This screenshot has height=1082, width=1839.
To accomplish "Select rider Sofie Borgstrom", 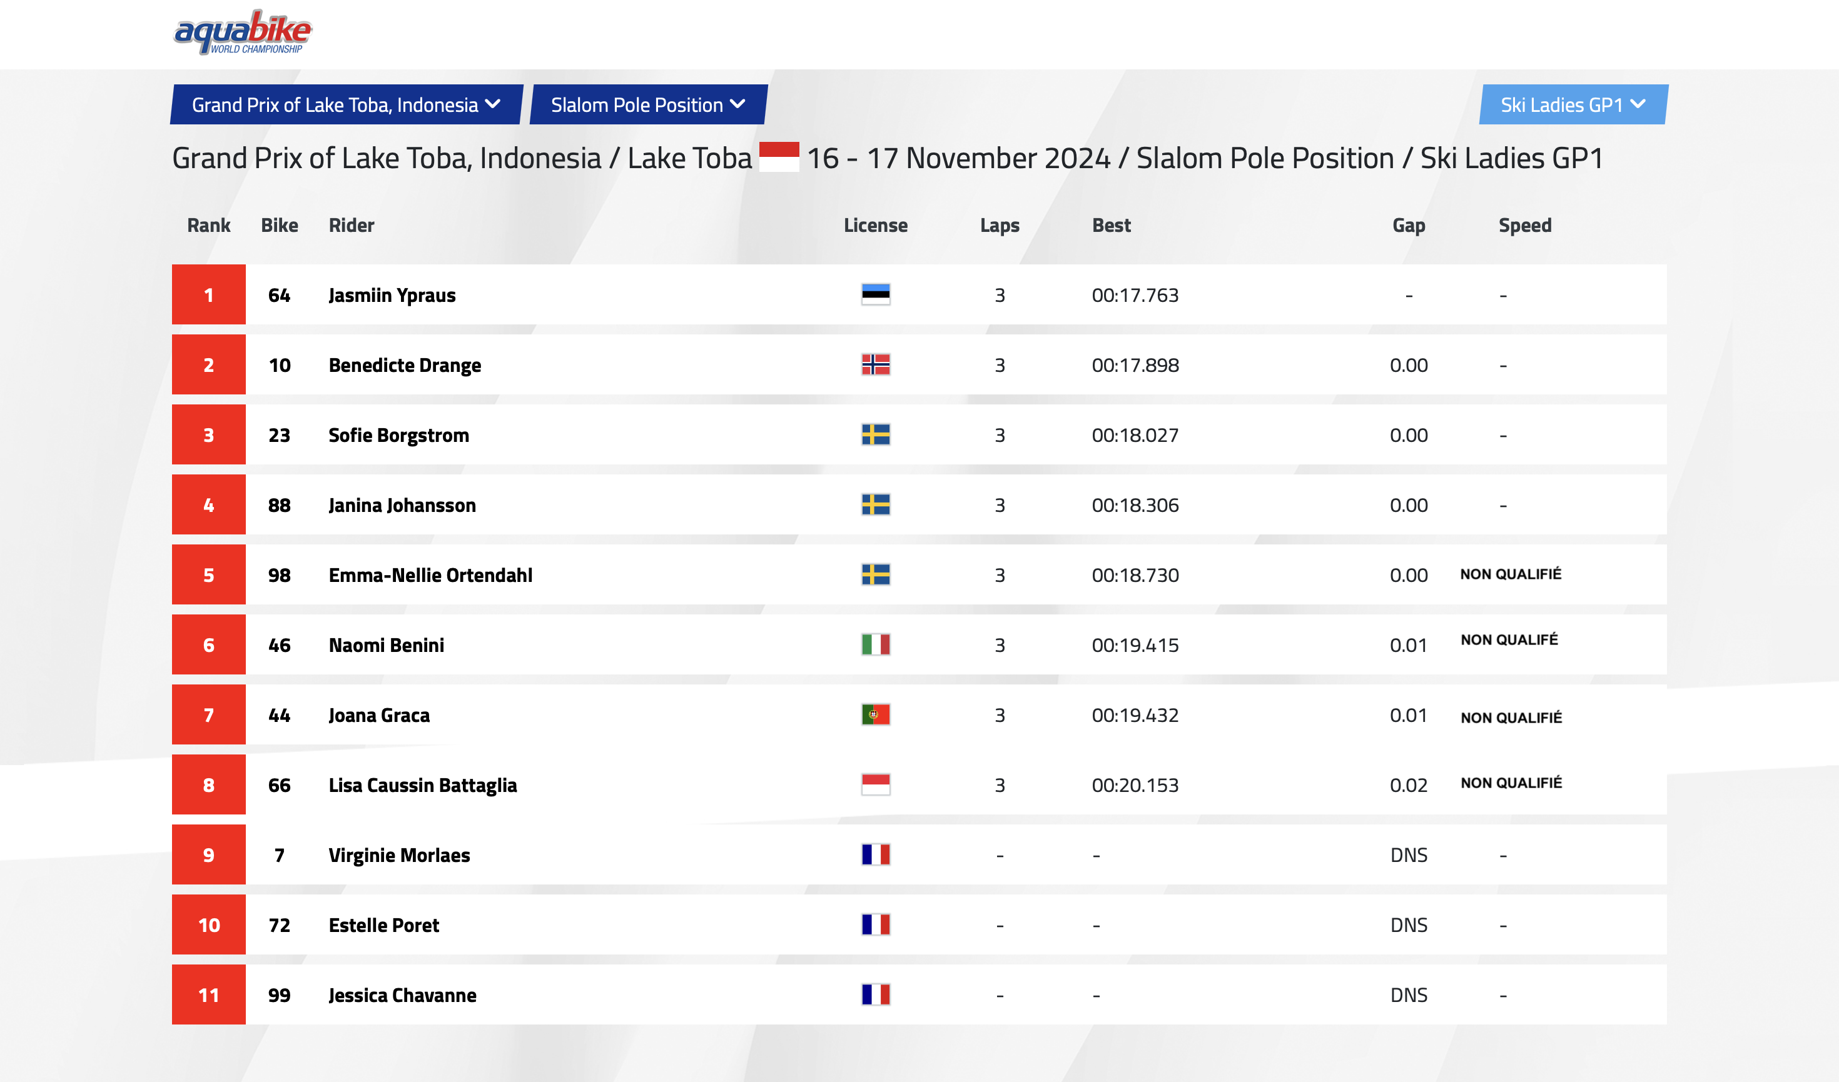I will coord(398,435).
